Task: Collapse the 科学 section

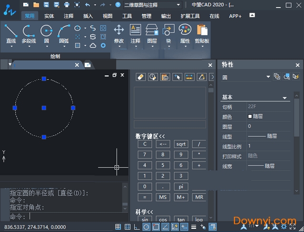Action: click(x=144, y=212)
